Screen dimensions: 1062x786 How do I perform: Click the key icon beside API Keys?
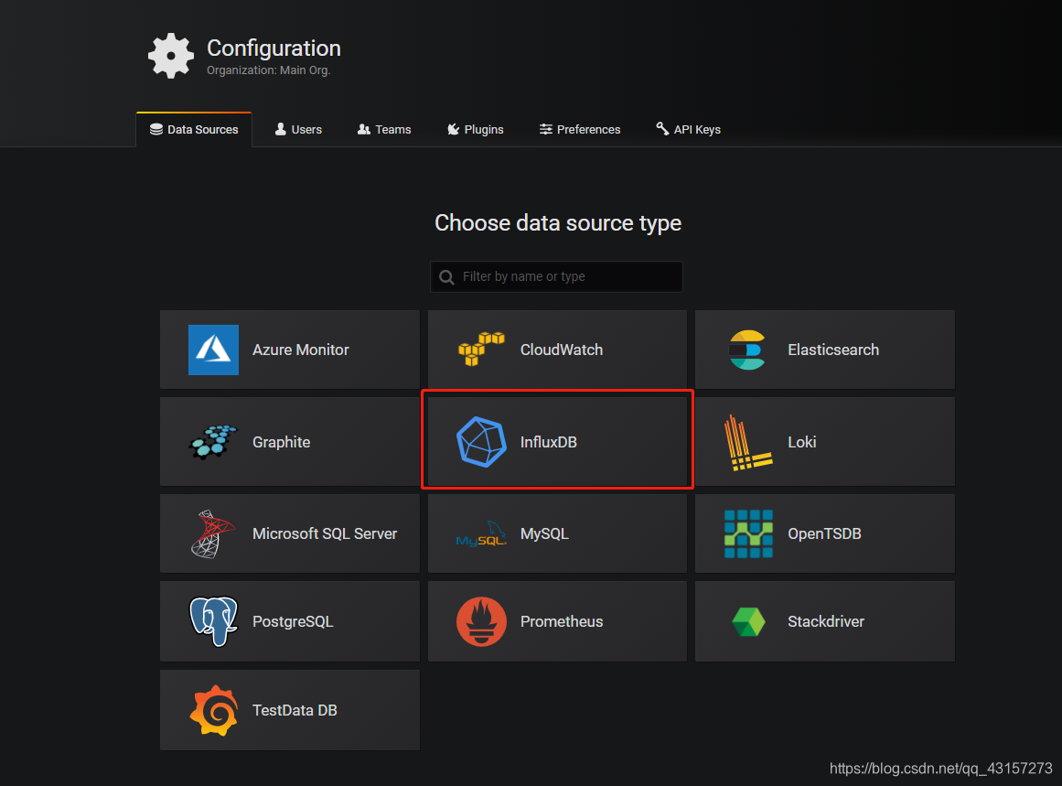coord(662,128)
